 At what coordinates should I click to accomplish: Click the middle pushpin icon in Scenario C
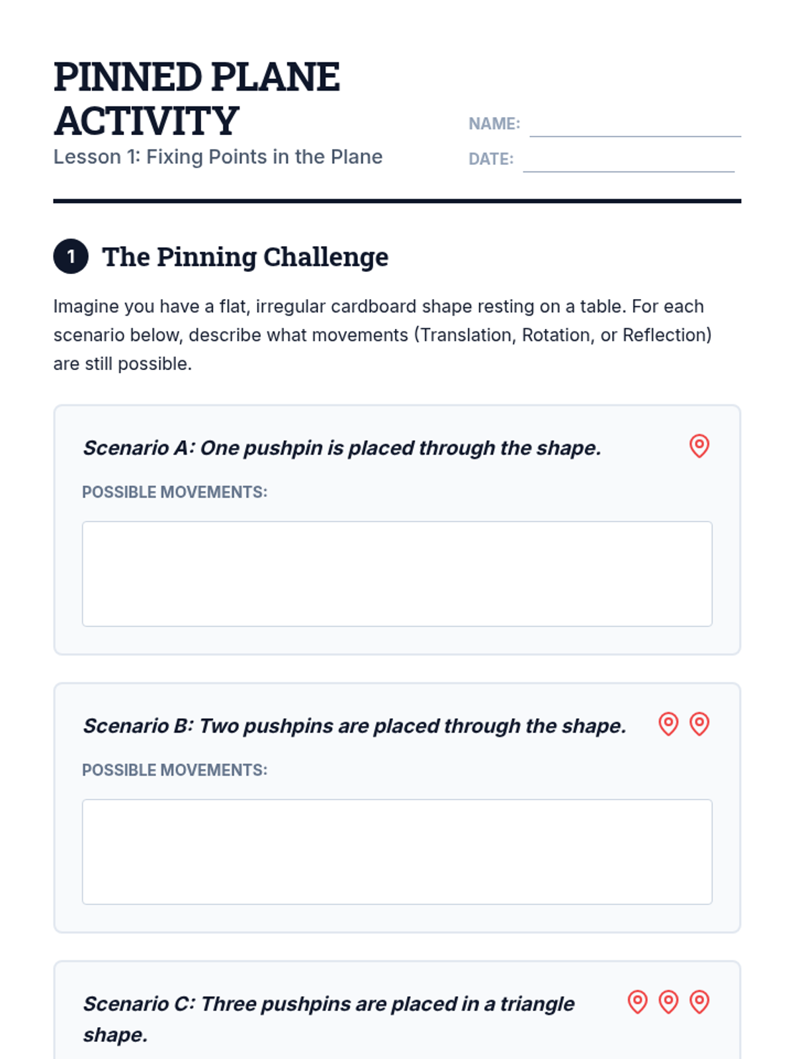(x=668, y=1002)
